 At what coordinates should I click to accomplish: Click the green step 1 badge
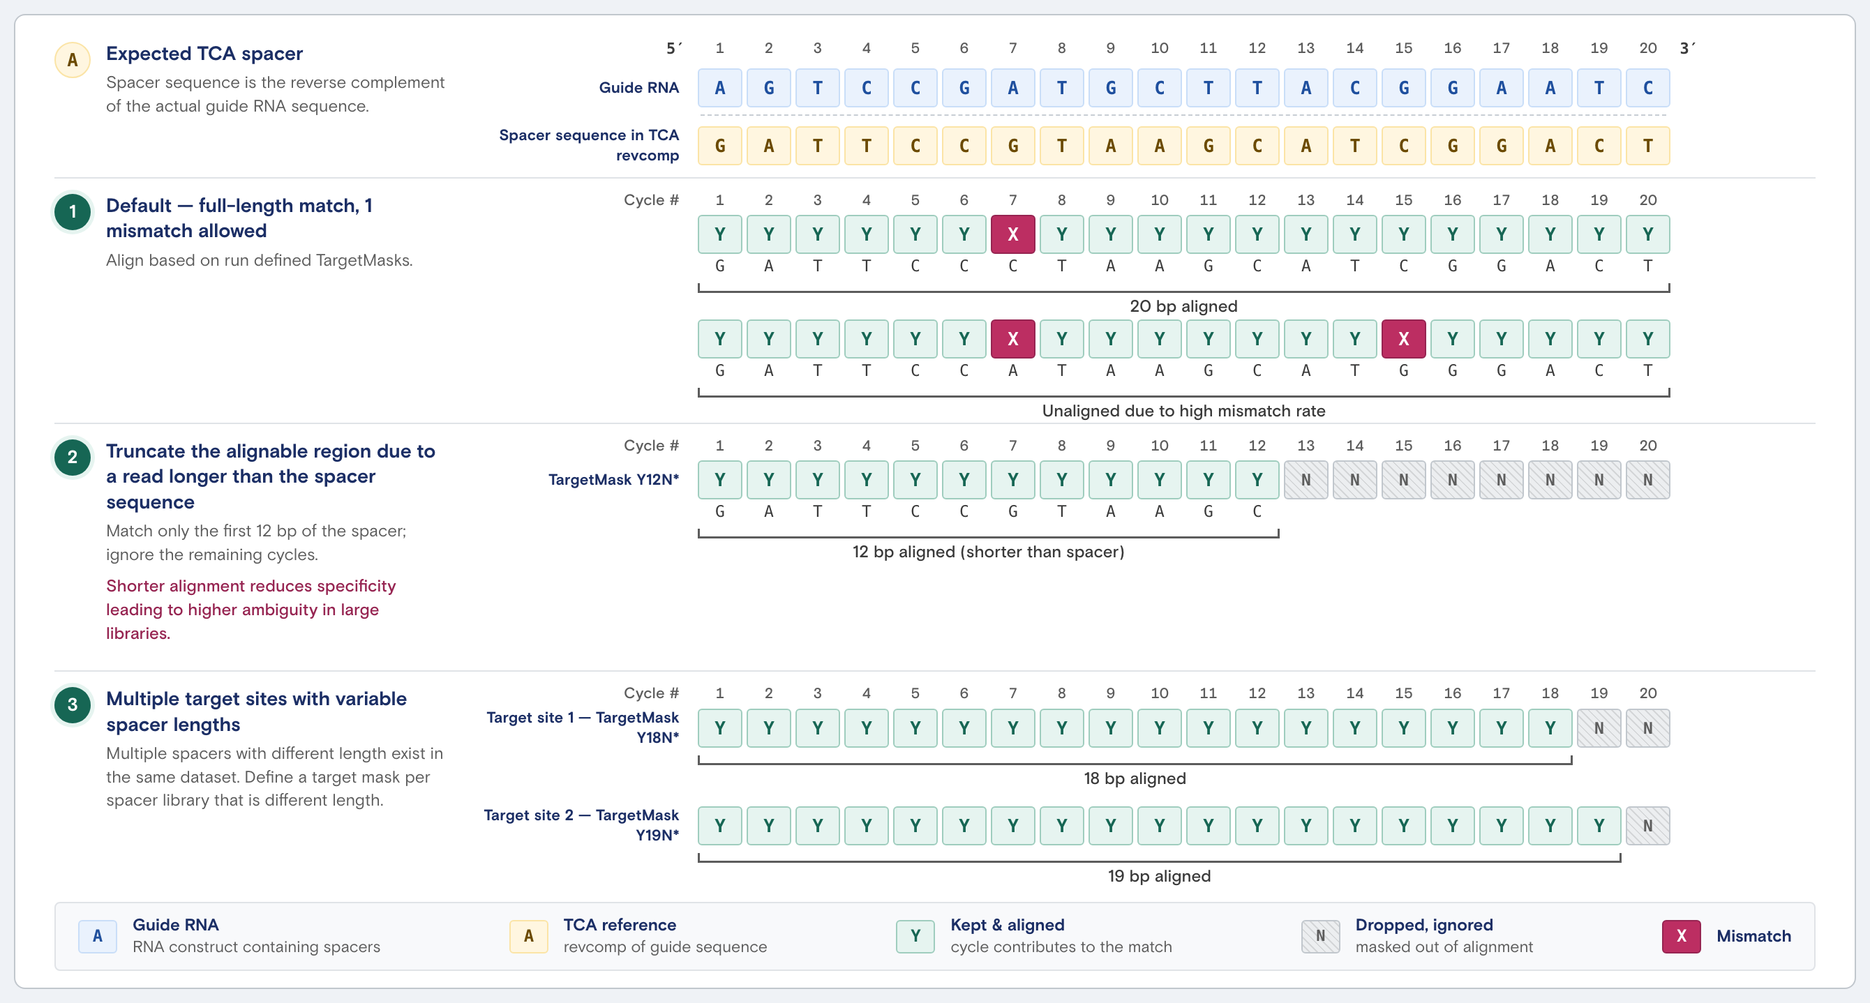coord(73,212)
